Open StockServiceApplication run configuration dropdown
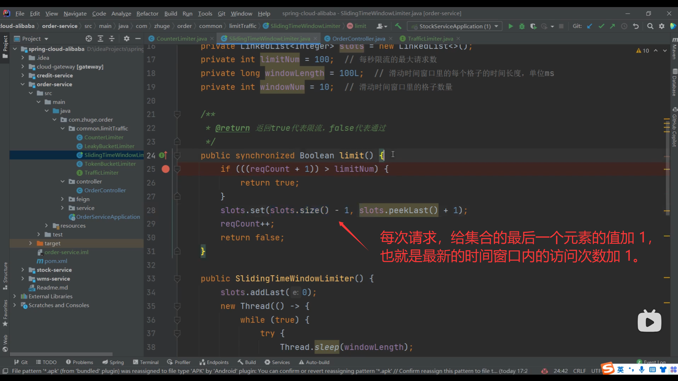678x381 pixels. (455, 26)
